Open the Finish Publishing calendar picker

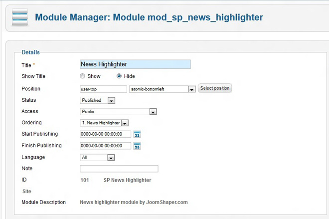click(137, 146)
